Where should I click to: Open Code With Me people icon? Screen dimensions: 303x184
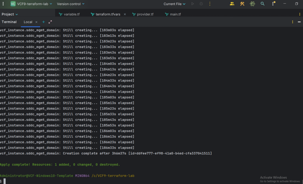click(x=232, y=4)
